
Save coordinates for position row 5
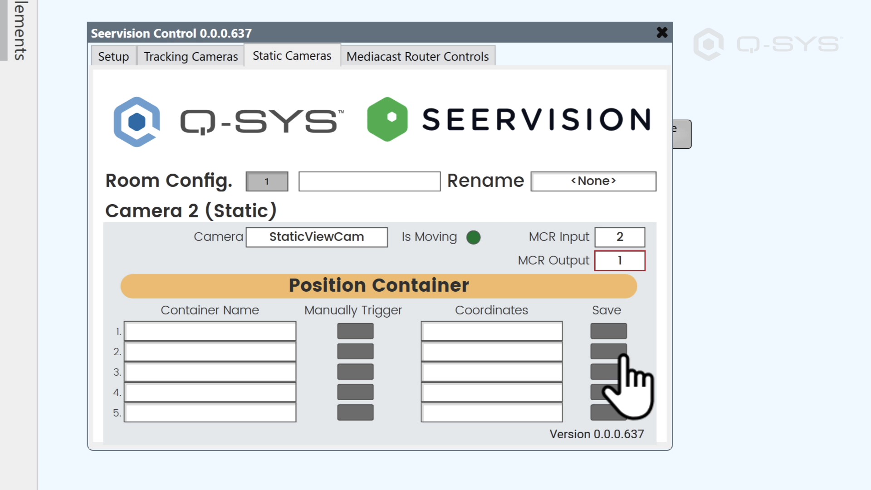(608, 412)
